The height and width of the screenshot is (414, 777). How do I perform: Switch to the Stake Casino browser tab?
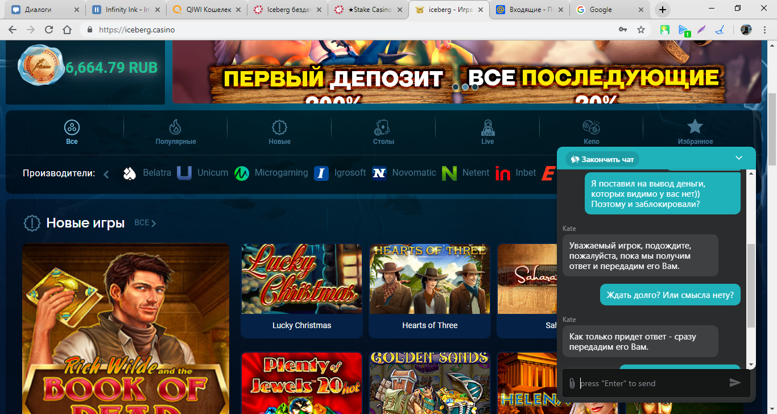[x=369, y=10]
